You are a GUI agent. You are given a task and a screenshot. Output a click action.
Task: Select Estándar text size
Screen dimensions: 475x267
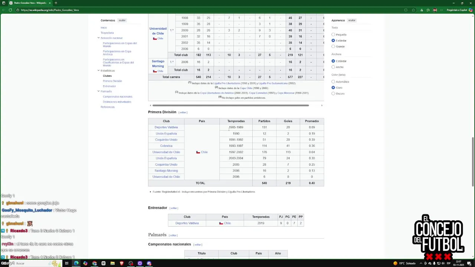(333, 40)
